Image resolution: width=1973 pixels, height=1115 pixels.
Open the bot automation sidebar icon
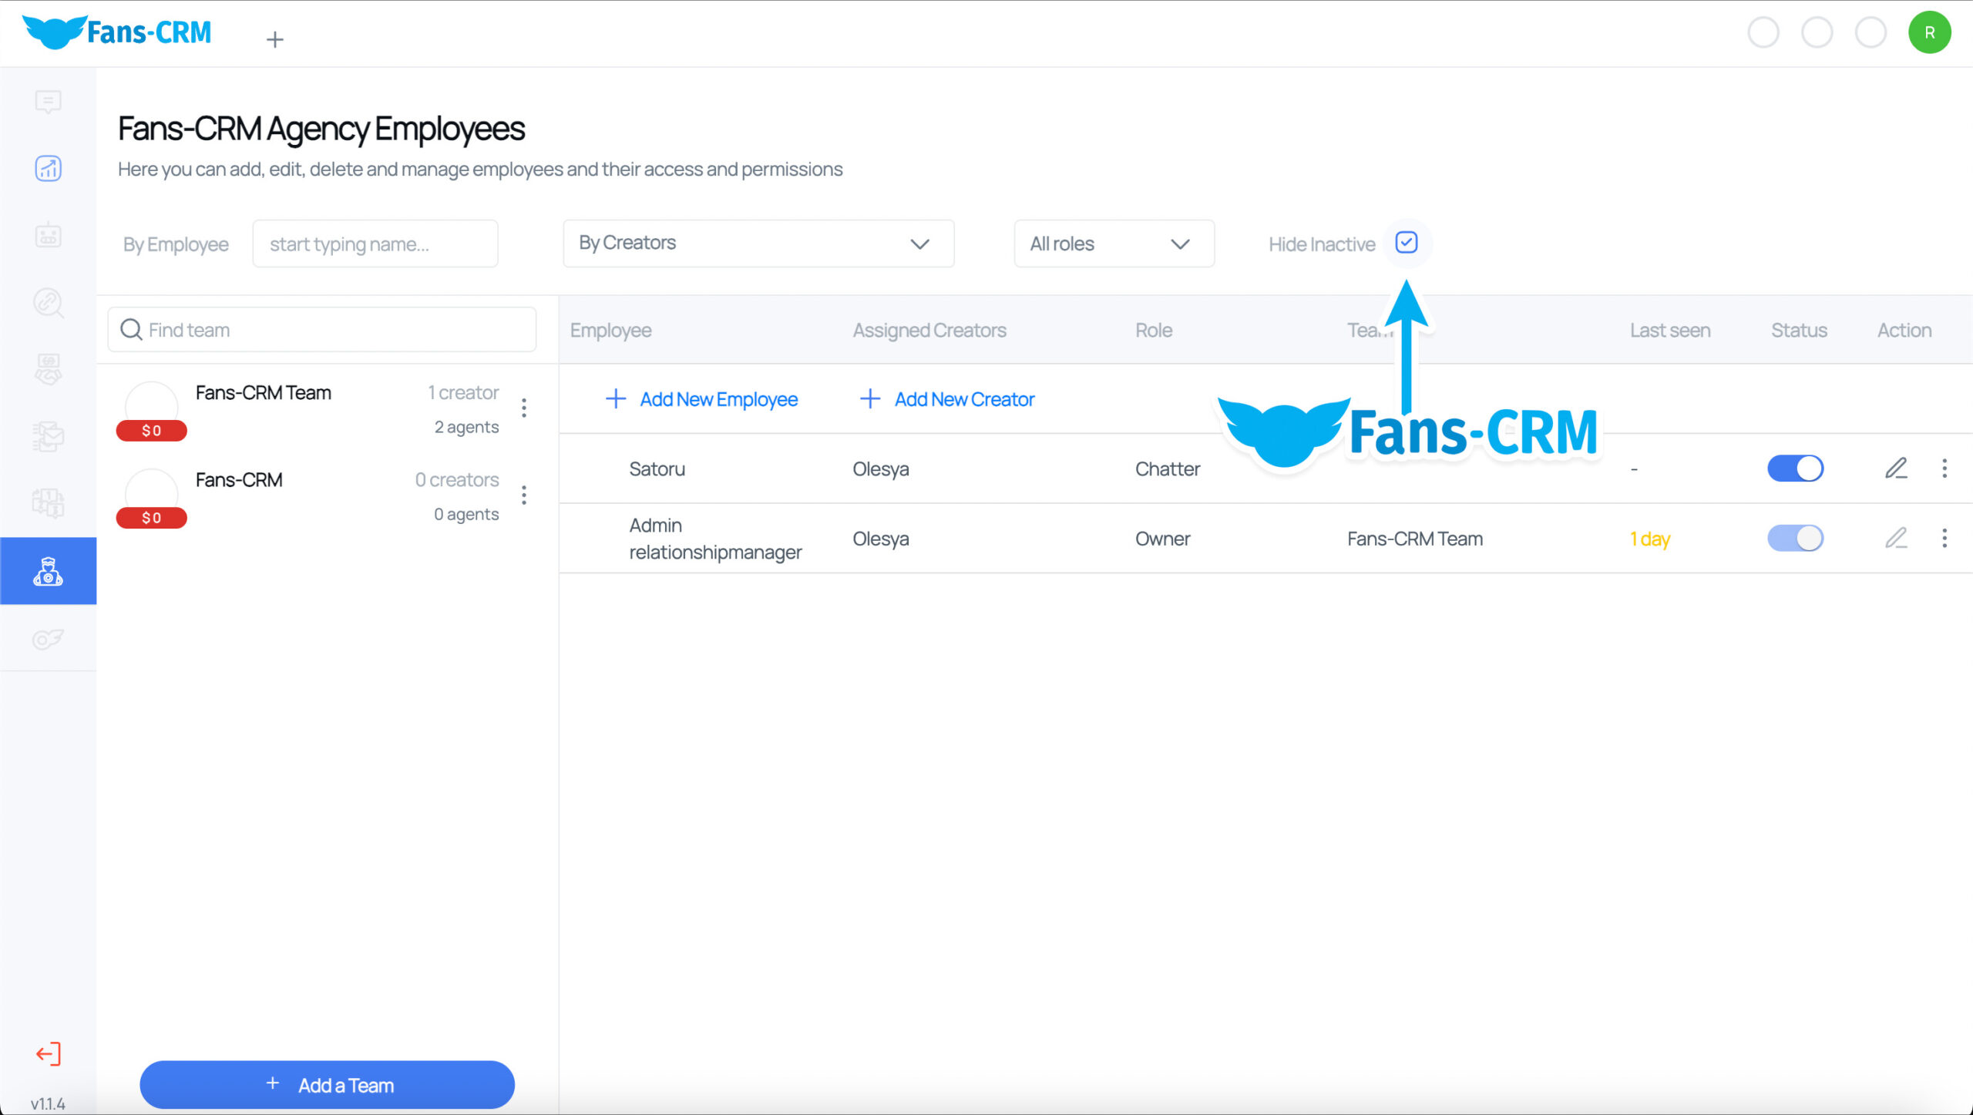pyautogui.click(x=48, y=235)
